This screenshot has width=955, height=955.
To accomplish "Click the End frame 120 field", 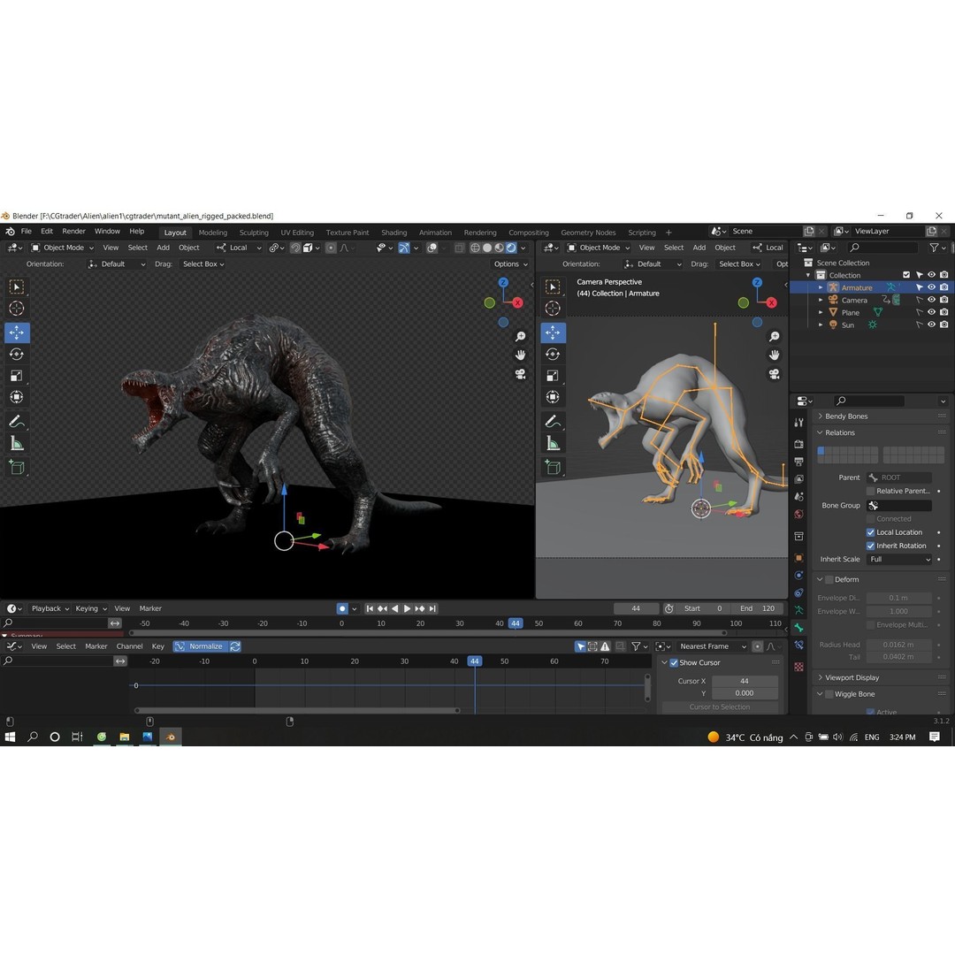I will pos(757,608).
